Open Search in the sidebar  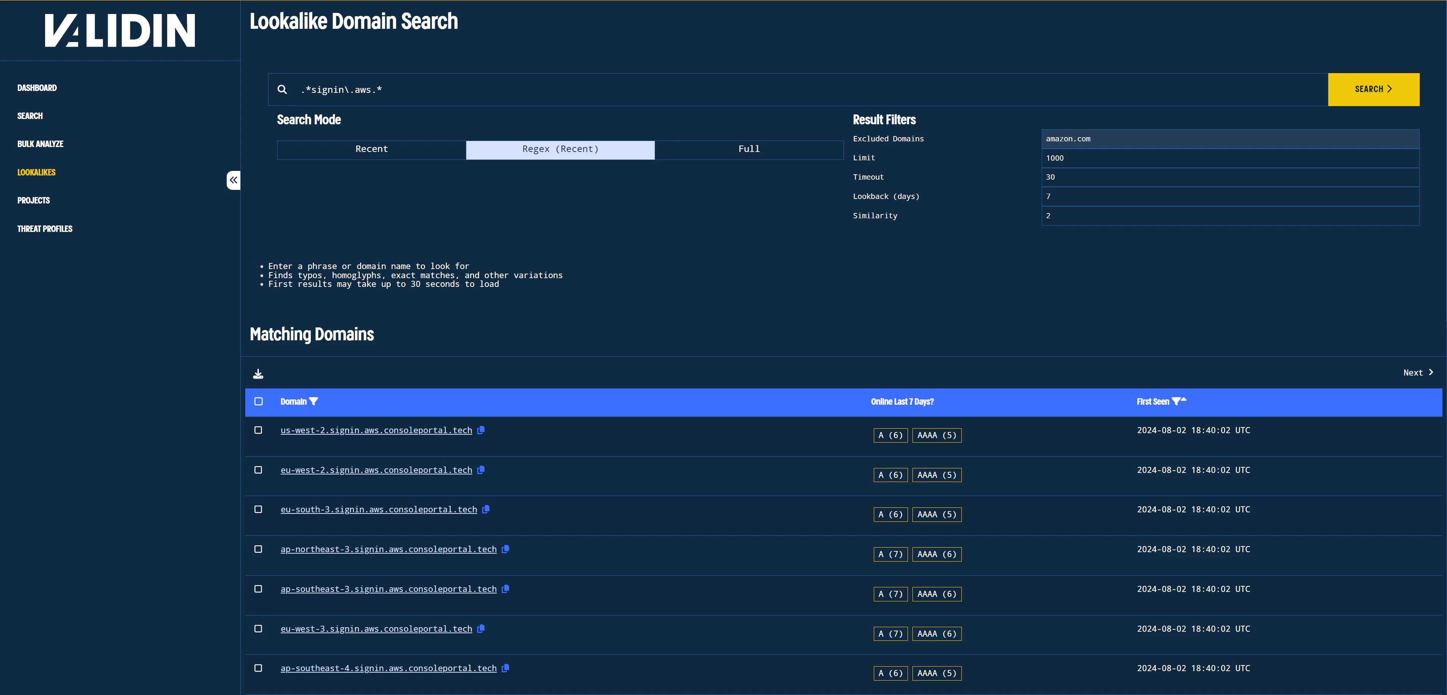pyautogui.click(x=30, y=116)
